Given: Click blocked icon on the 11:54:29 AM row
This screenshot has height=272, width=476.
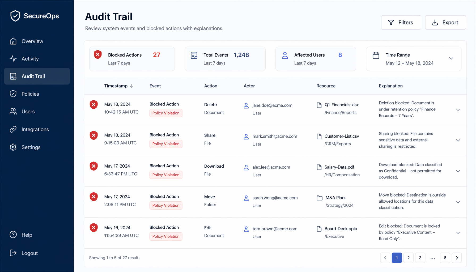Looking at the screenshot, I should 93,228.
